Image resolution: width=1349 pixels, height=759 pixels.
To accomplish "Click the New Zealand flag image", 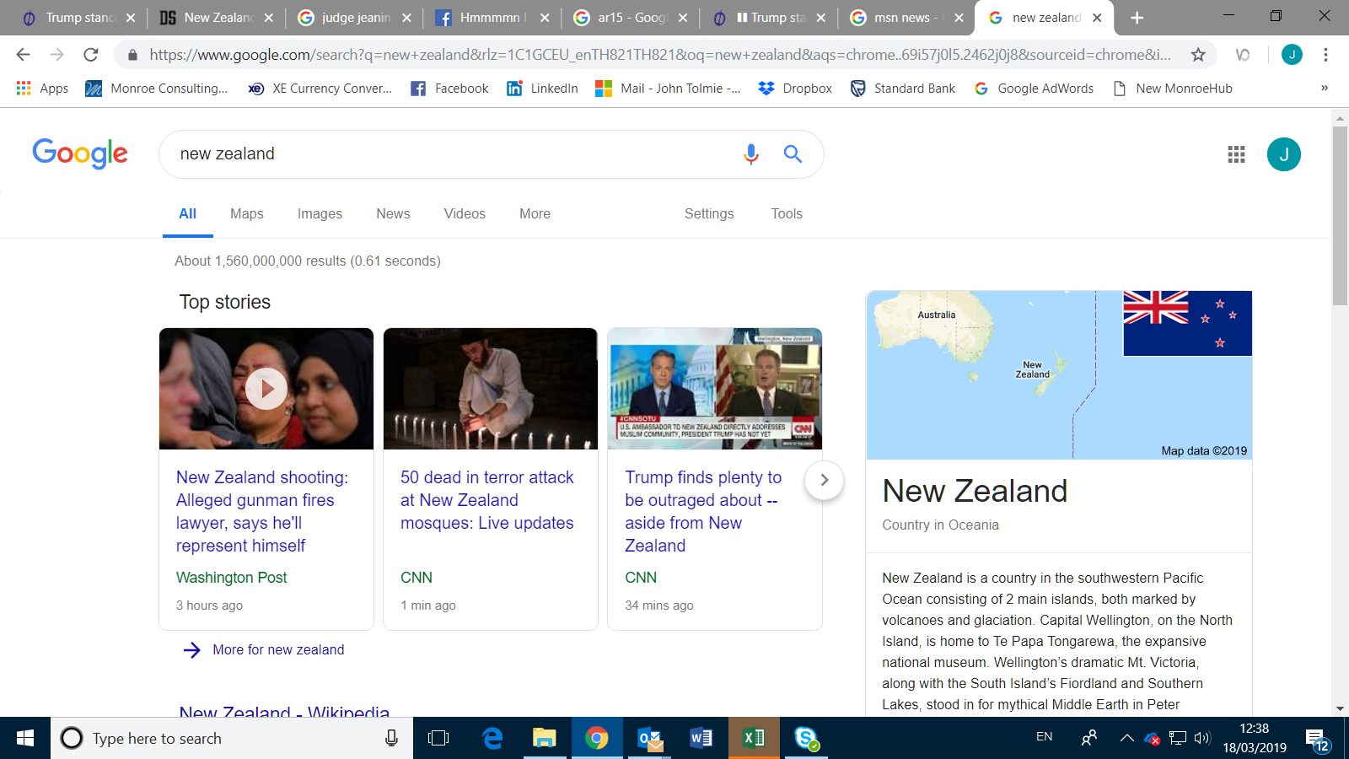I will click(1187, 323).
